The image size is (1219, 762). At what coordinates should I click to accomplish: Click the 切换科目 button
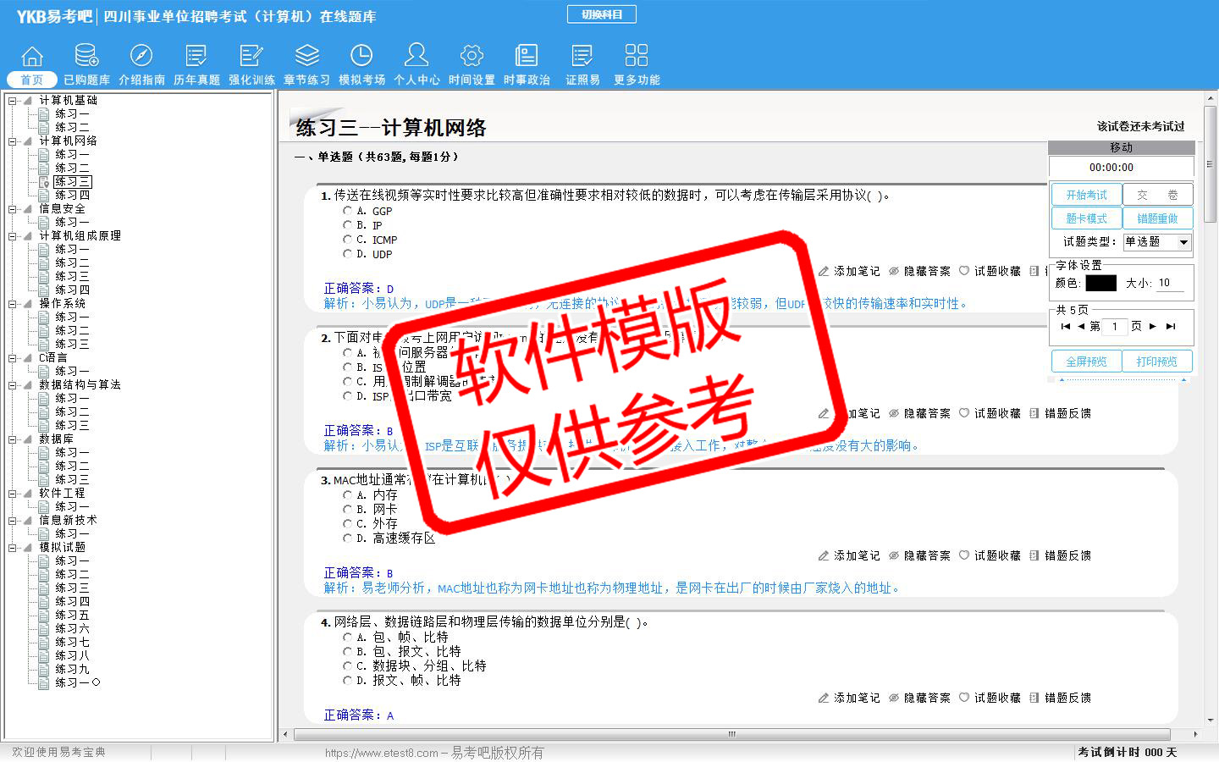pos(601,14)
